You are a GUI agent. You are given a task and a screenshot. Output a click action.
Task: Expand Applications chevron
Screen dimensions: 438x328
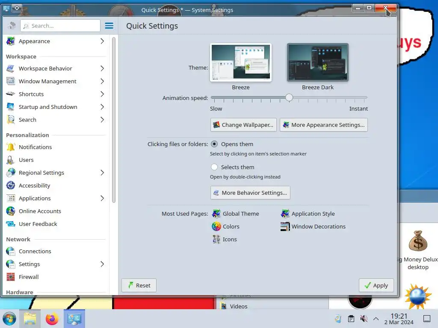pyautogui.click(x=102, y=198)
